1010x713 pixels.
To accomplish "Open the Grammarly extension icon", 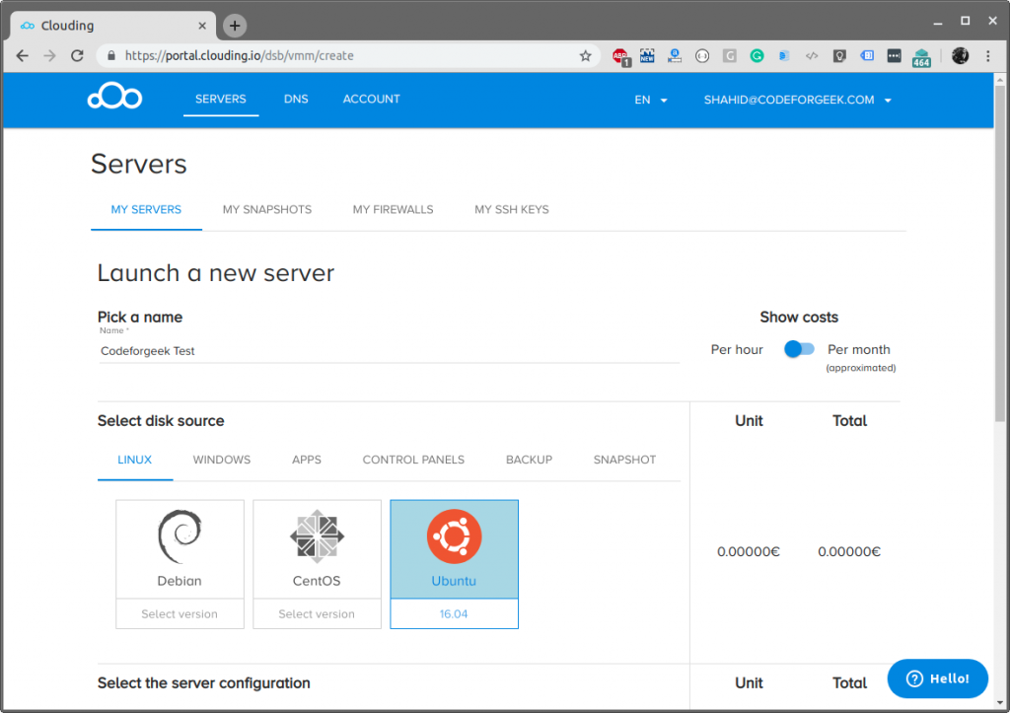I will pos(757,56).
